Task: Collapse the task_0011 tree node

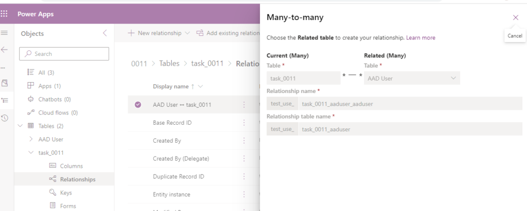Action: pyautogui.click(x=31, y=152)
